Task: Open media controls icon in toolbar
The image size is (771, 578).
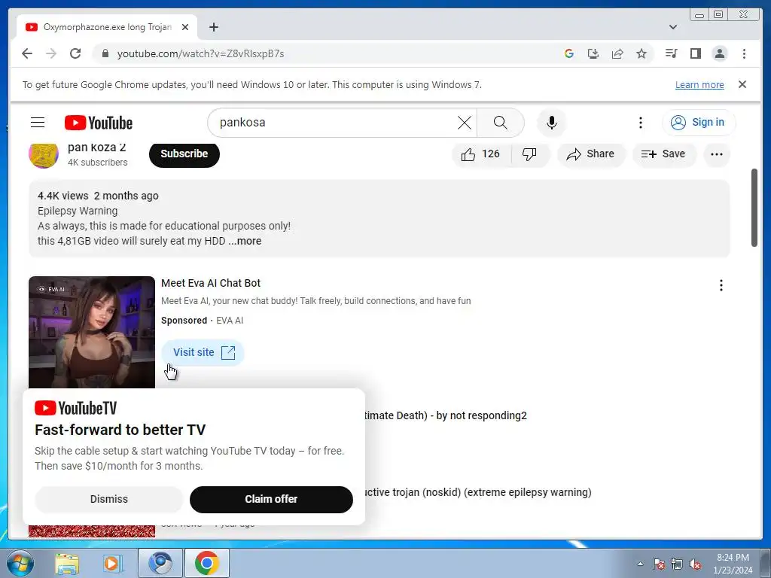Action: pos(671,53)
